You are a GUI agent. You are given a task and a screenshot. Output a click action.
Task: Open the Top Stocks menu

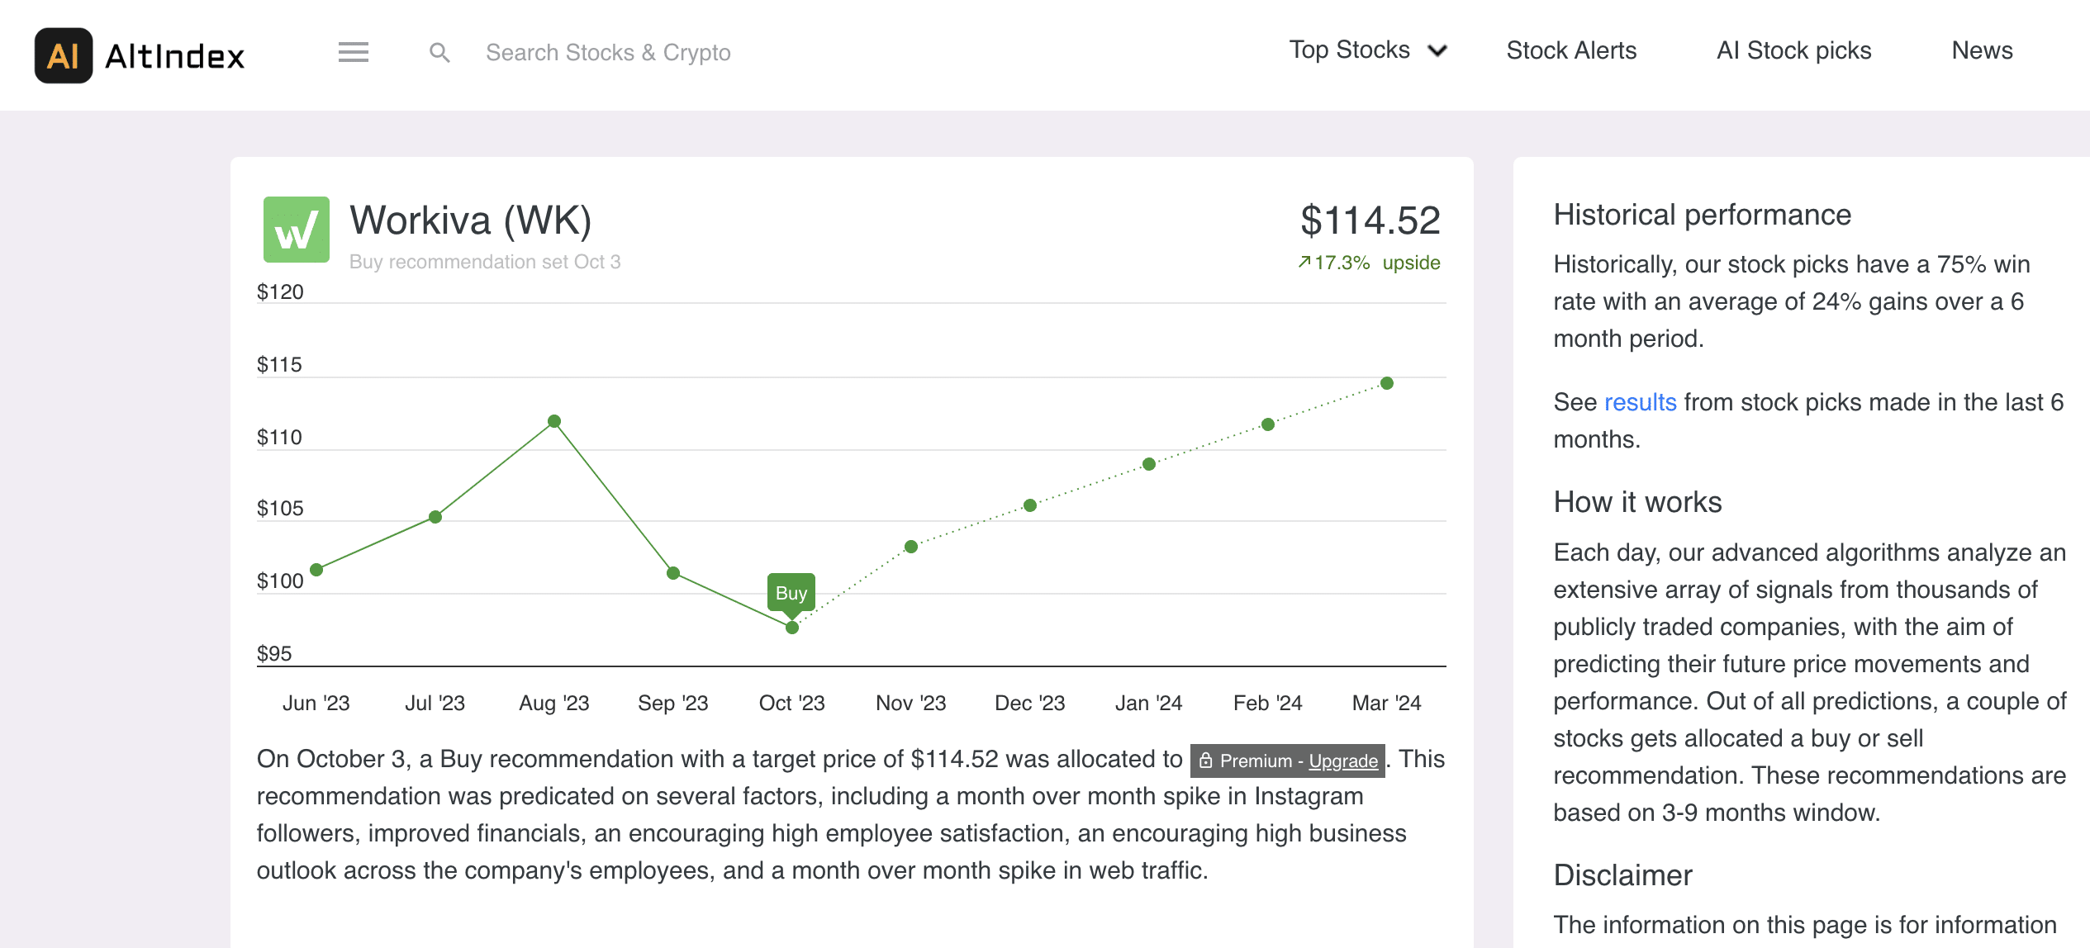(x=1368, y=50)
